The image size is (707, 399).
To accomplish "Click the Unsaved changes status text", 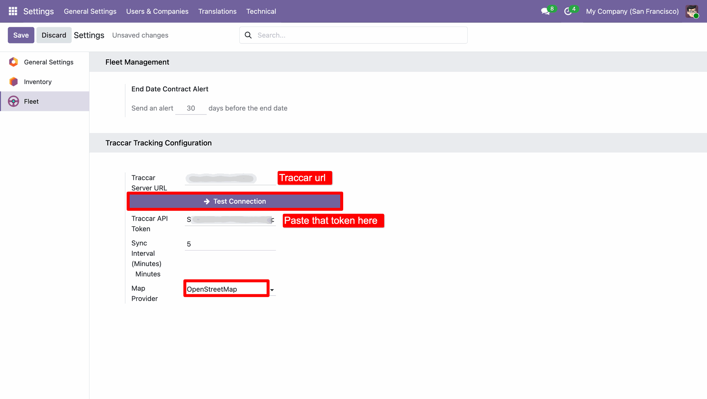I will pyautogui.click(x=140, y=35).
